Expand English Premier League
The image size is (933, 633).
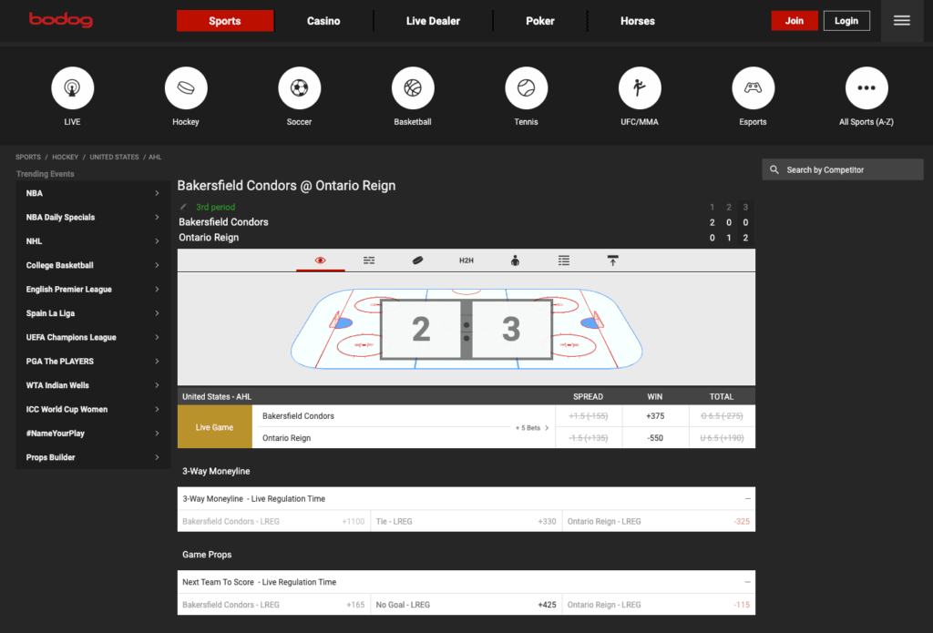coord(93,289)
